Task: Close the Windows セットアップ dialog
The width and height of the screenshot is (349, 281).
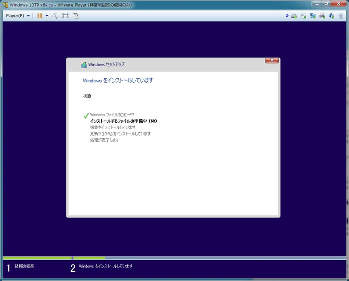Action: (x=272, y=60)
